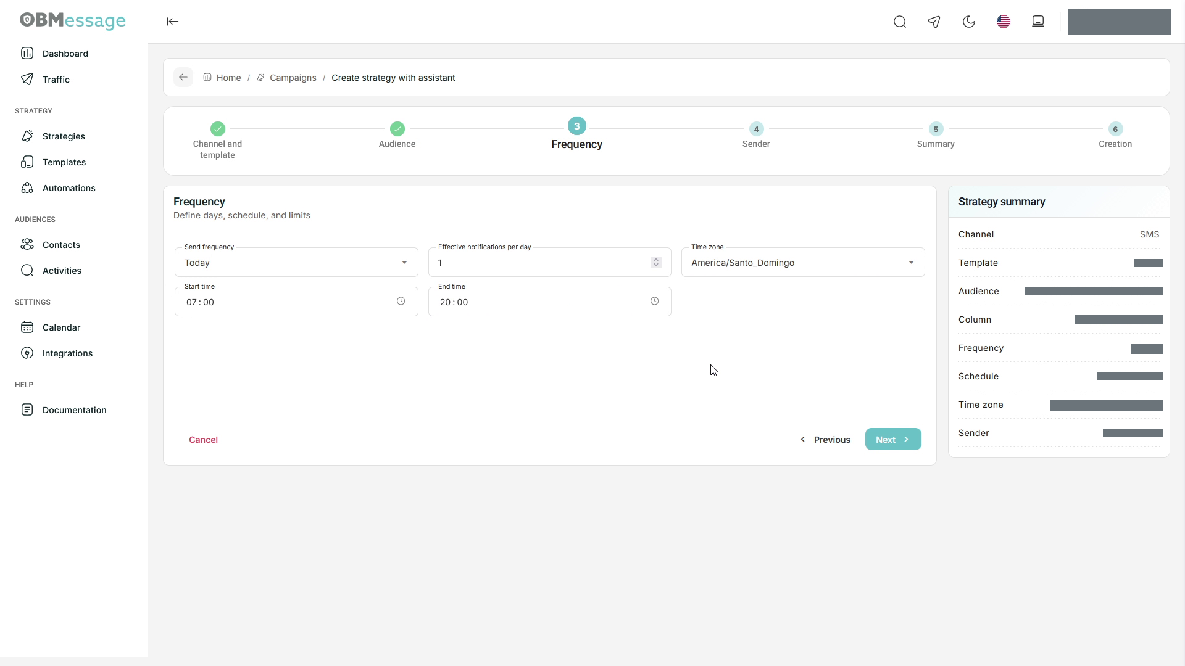
Task: Go to Home breadcrumb link
Action: [222, 78]
